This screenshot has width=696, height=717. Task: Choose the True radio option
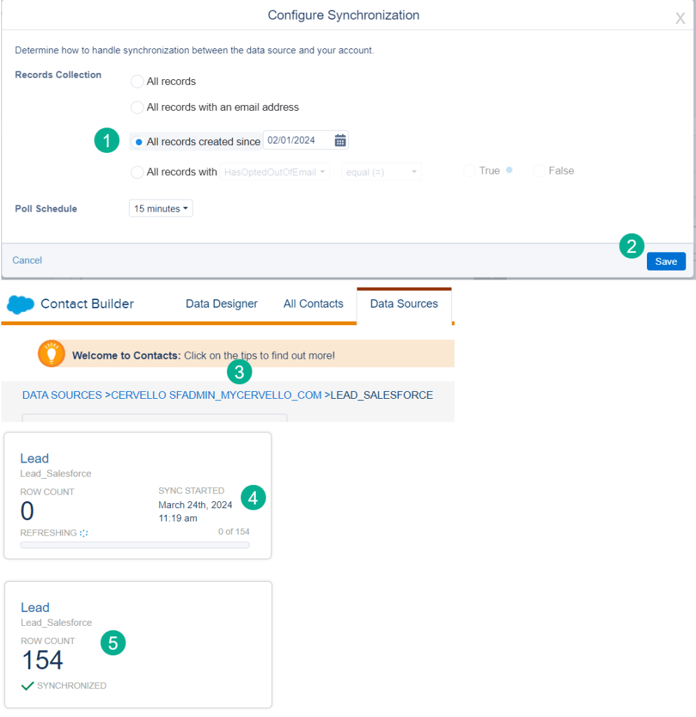[x=470, y=171]
